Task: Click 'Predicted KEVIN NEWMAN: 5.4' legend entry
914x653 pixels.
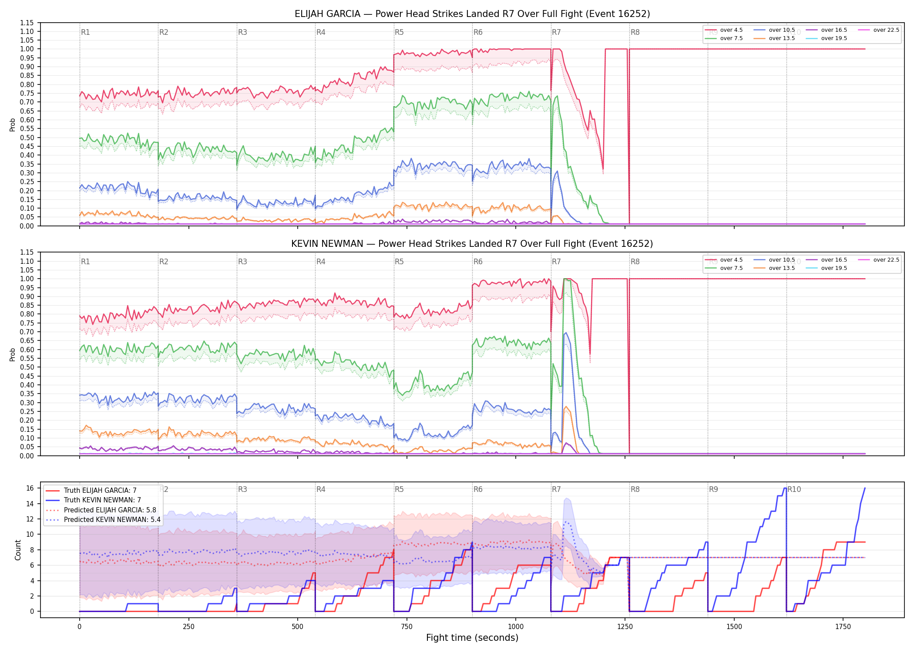Action: coord(103,520)
